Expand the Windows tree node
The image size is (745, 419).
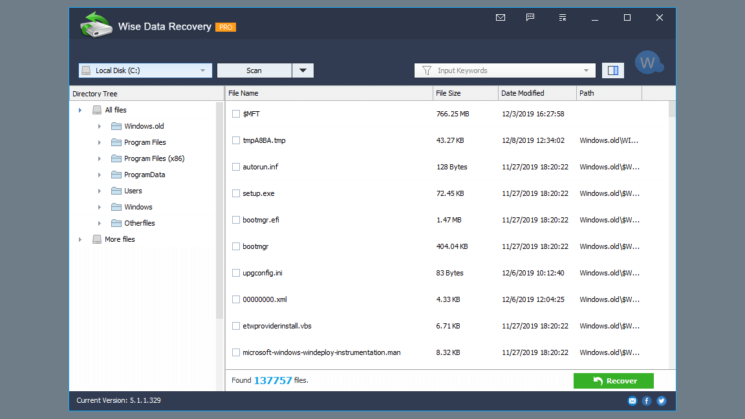coord(100,207)
